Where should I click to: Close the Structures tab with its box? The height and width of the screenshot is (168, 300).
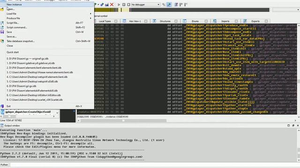point(176,21)
